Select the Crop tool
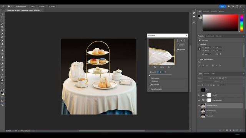Screen dimensions: 246x138 (2, 27)
